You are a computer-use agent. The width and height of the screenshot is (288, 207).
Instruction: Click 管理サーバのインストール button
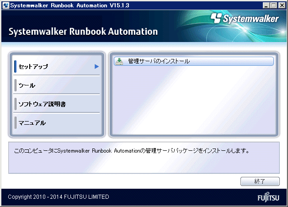pyautogui.click(x=194, y=61)
